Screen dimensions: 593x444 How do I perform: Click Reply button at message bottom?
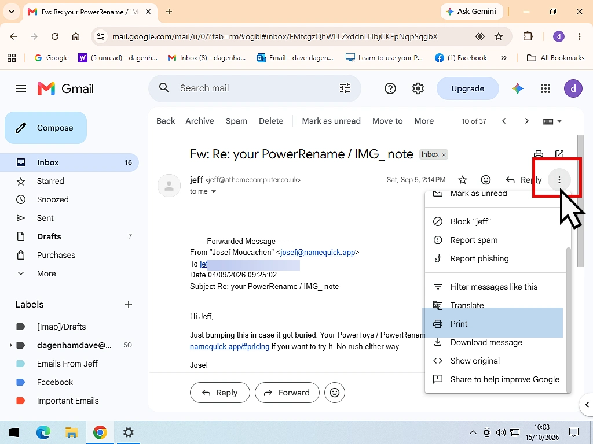[219, 393]
